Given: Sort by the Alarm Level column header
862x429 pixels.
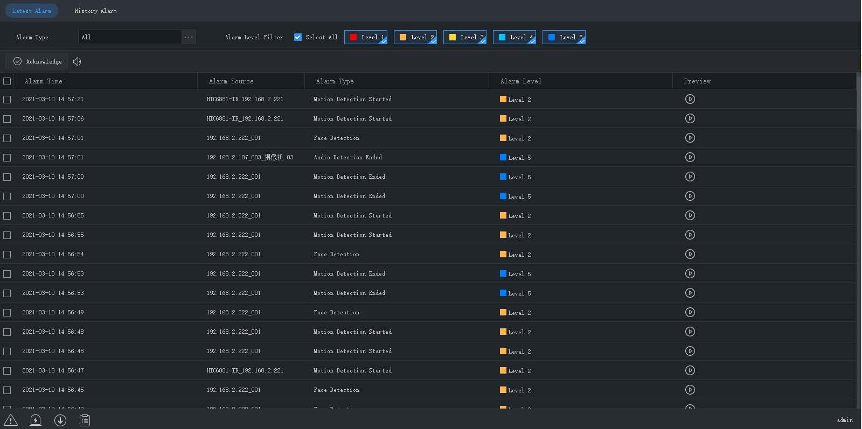Looking at the screenshot, I should [521, 81].
